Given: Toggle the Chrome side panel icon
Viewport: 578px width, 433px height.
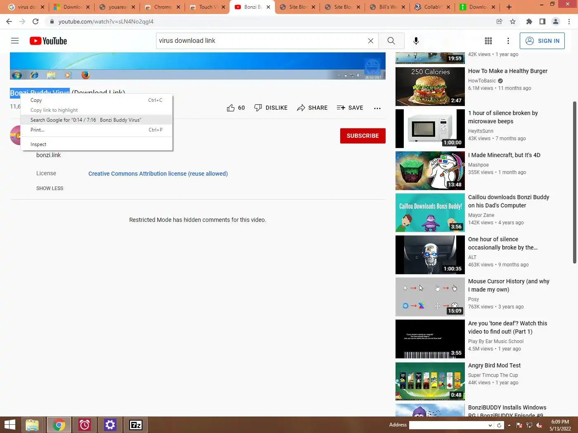Looking at the screenshot, I should click(x=542, y=21).
